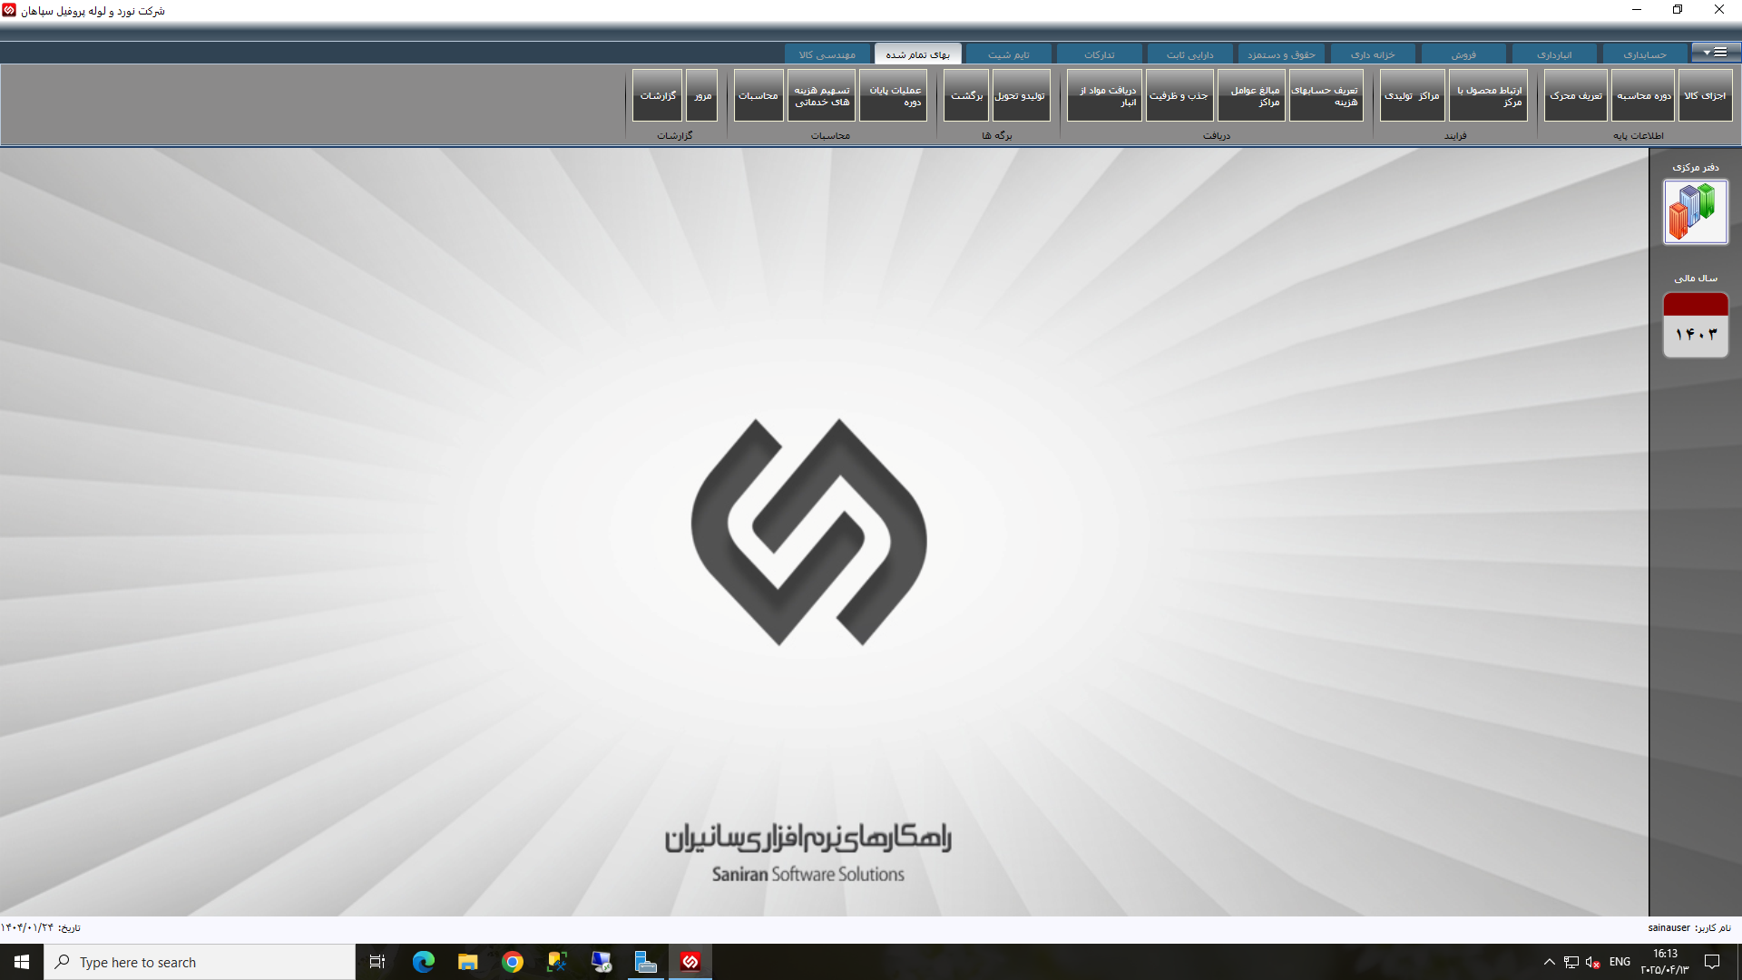Screen dimensions: 1742x980
Task: Select مراکز تولیدی in the ribbon
Action: point(1412,94)
